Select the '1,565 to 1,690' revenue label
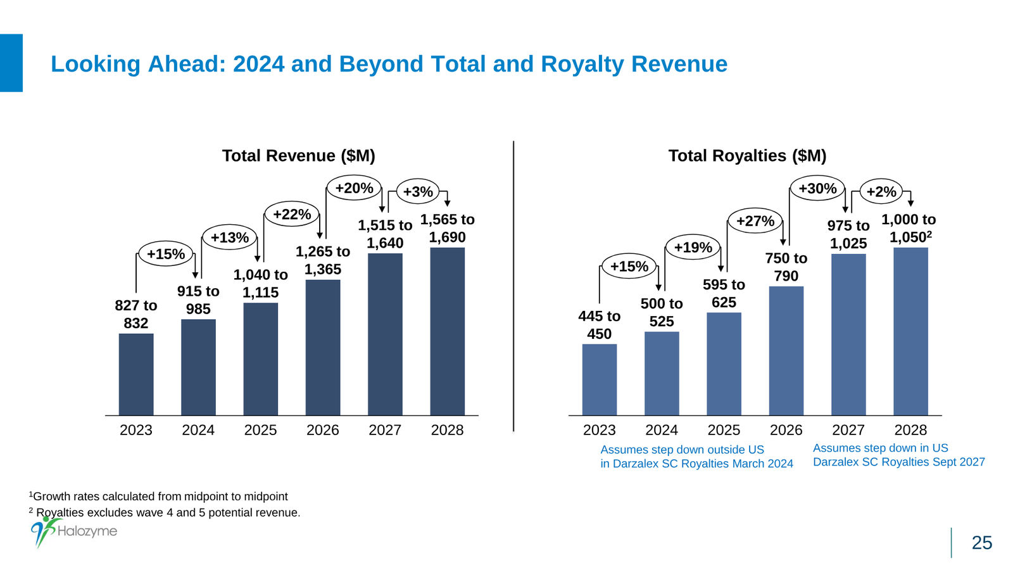This screenshot has height=570, width=1013. 447,228
